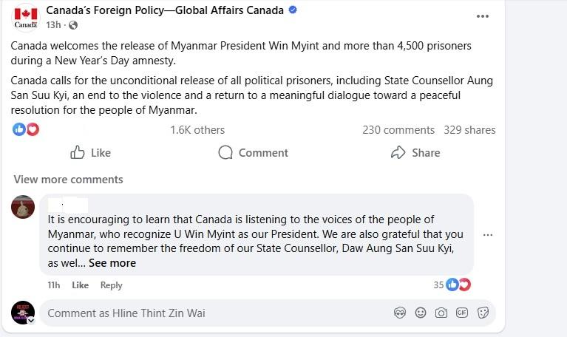Click the avatar sticker icon in comment box
This screenshot has width=567, height=337.
400,313
